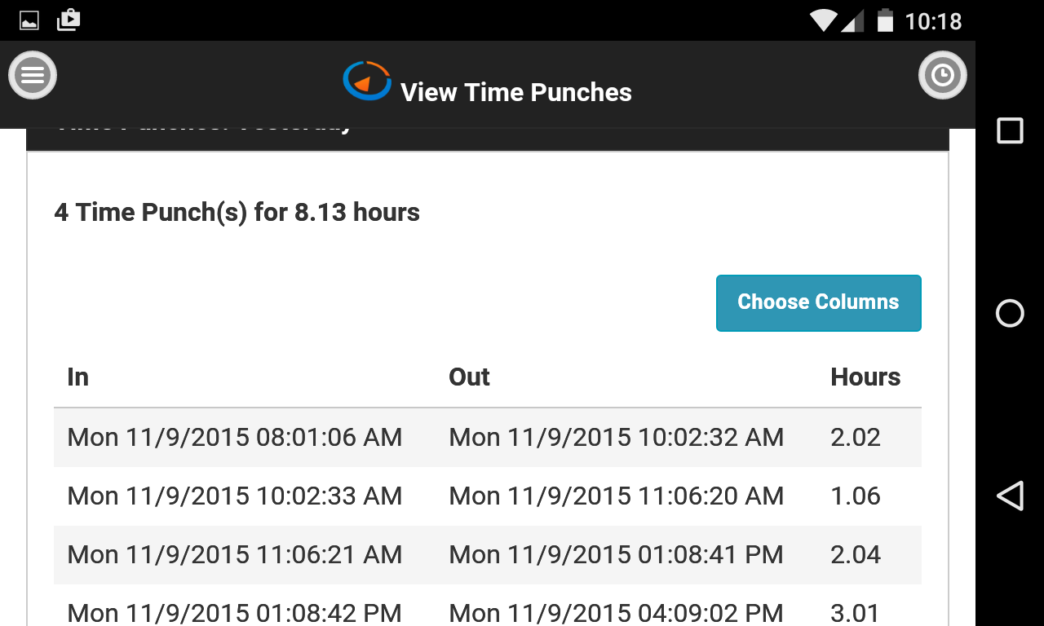1044x626 pixels.
Task: Tap the clock icon in header
Action: 942,76
